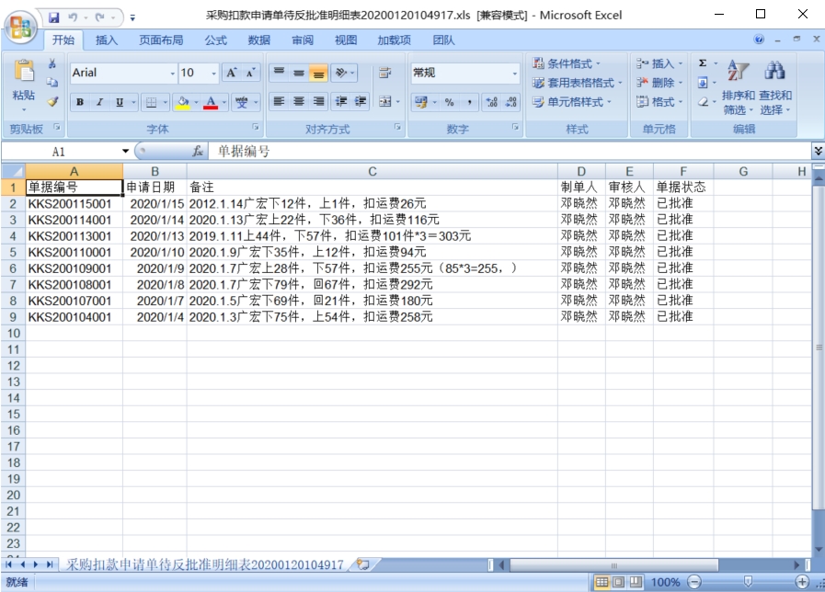Click the AutoSum Σ icon
Screen dimensions: 825x592
(701, 63)
